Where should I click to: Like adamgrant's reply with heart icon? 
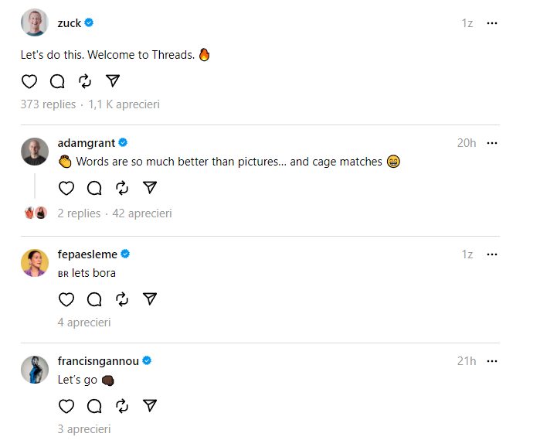coord(66,188)
